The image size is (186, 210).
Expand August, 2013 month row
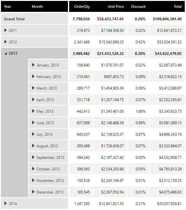33,146
